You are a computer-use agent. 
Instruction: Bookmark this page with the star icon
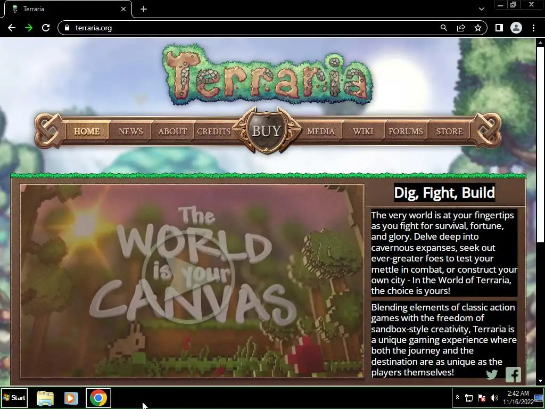[x=478, y=28]
